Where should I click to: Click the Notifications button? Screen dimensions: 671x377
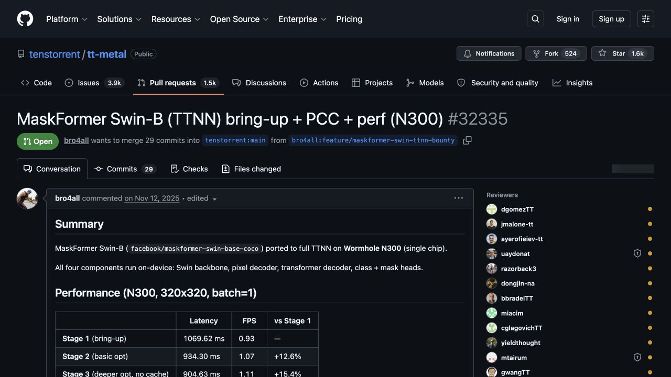coord(489,53)
